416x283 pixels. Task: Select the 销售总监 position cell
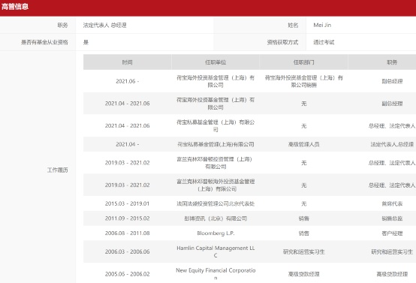point(392,218)
